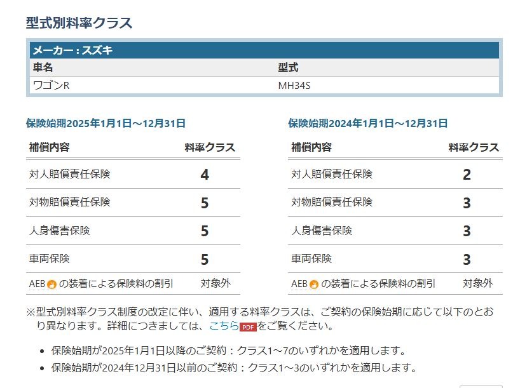Click the class 5 value for 2025 対物賠償
This screenshot has width=513, height=388.
[x=205, y=203]
